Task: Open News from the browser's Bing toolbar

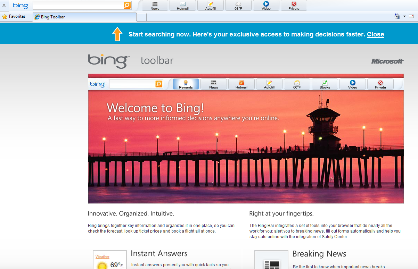Action: click(155, 5)
